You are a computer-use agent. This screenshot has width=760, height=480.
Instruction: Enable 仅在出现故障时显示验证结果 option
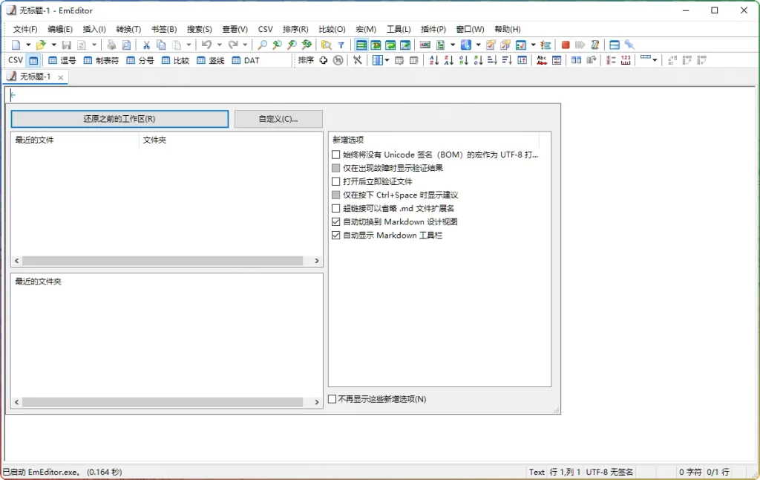point(335,167)
